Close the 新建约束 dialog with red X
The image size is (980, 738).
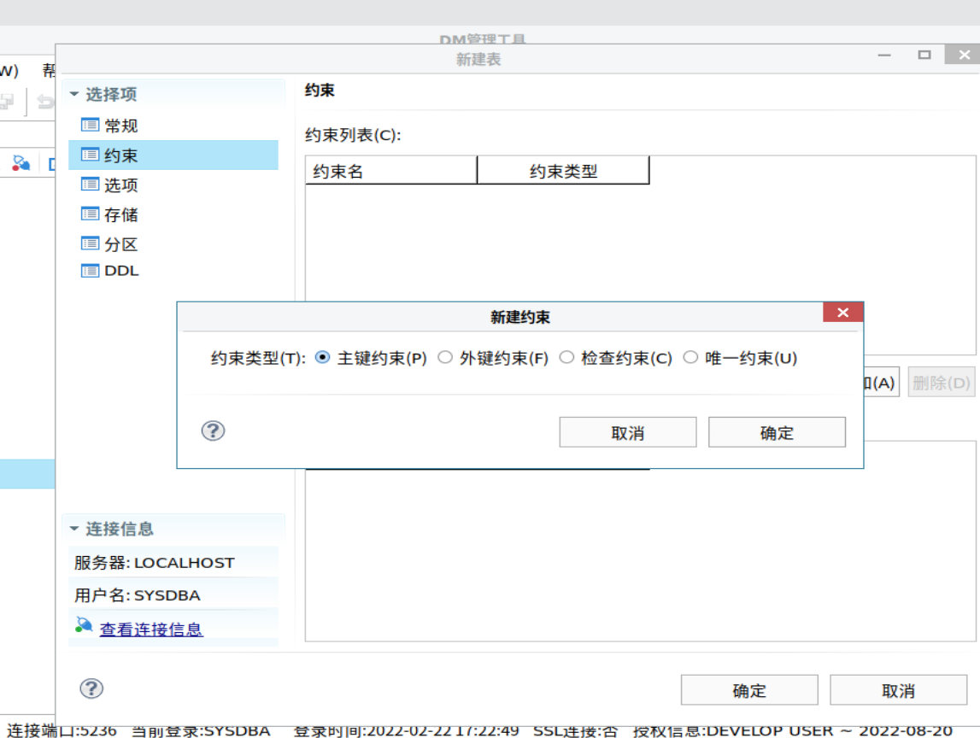pos(843,313)
